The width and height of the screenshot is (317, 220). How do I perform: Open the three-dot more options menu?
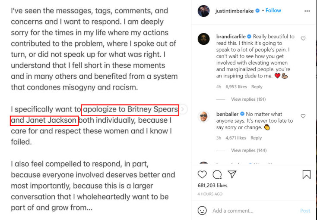[x=307, y=11]
